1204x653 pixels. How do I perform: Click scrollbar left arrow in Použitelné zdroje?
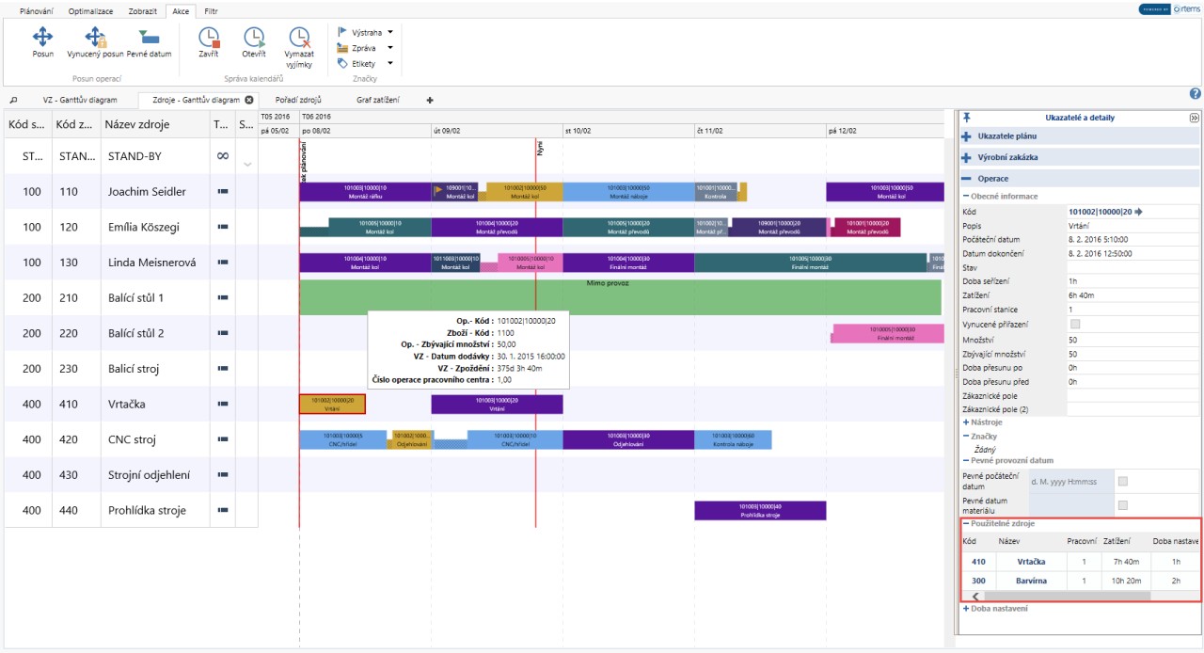(975, 596)
